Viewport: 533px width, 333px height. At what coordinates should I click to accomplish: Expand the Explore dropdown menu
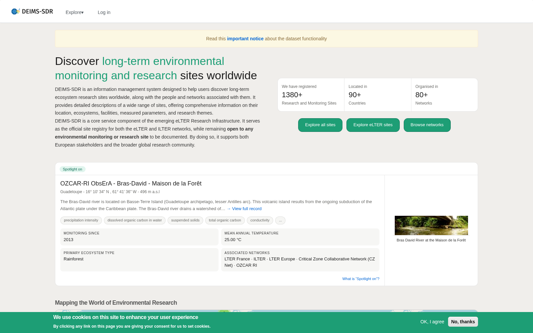pyautogui.click(x=75, y=12)
